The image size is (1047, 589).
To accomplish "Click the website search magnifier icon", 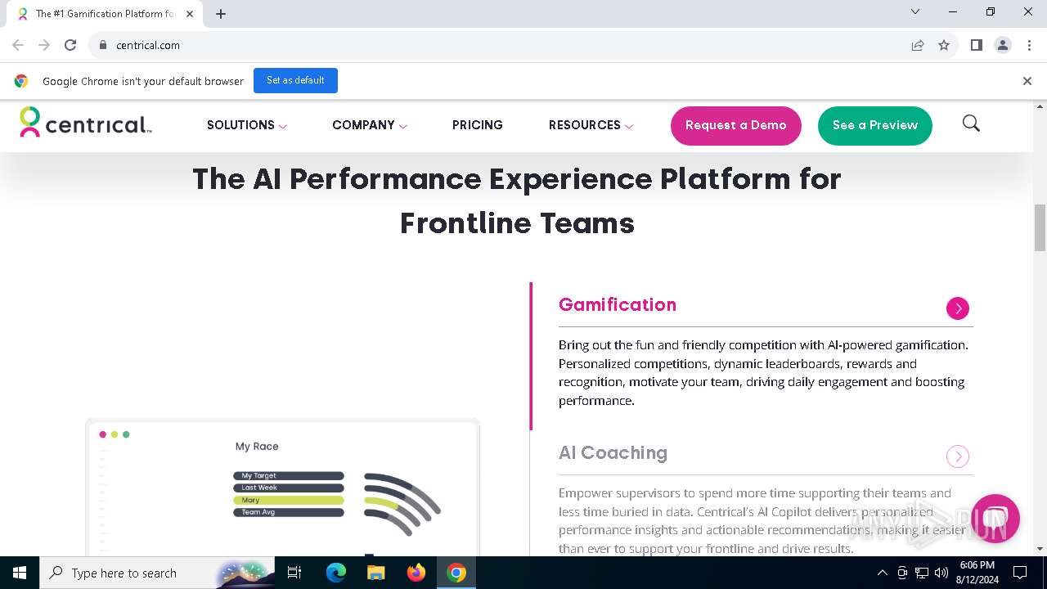I will click(971, 124).
